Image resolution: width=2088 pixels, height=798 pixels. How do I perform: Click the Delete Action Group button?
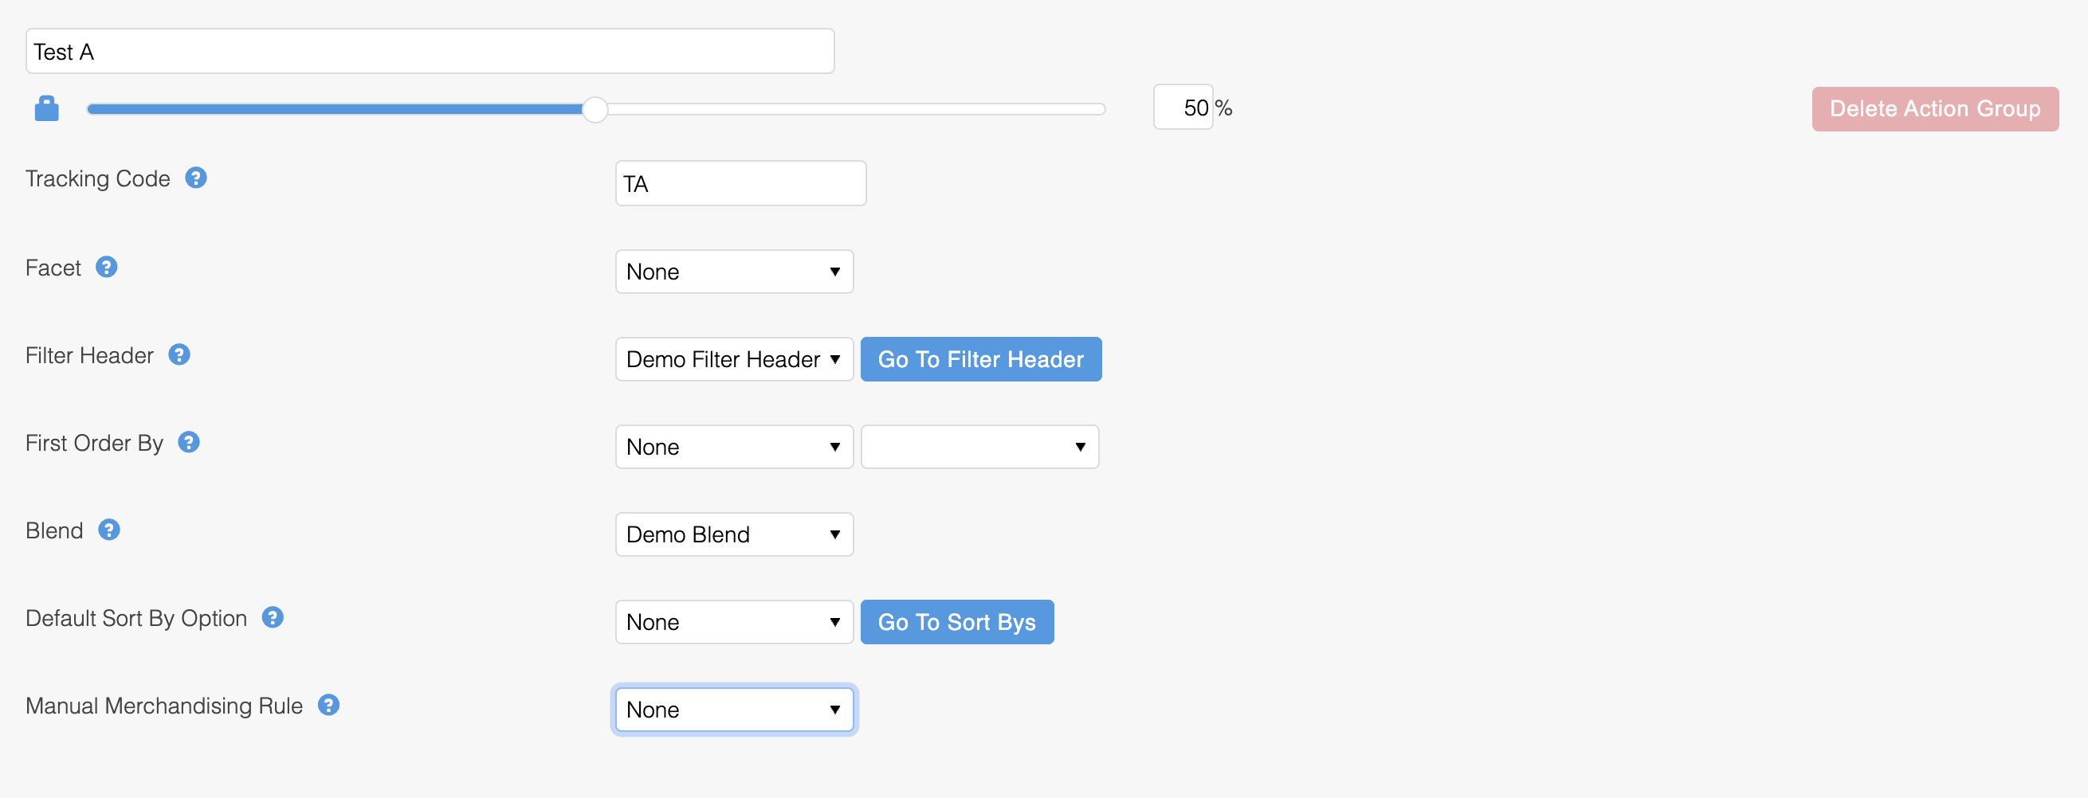pos(1934,108)
